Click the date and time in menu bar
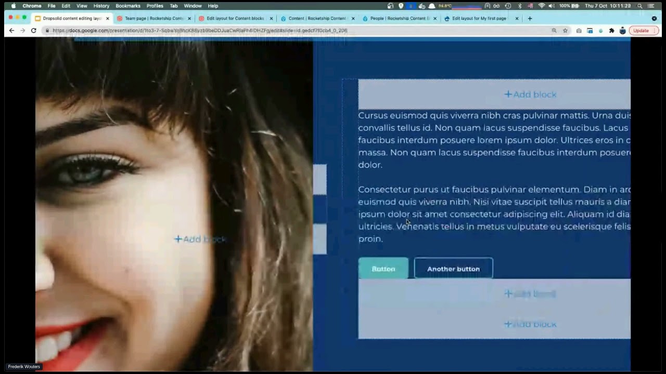This screenshot has width=666, height=374. [608, 6]
